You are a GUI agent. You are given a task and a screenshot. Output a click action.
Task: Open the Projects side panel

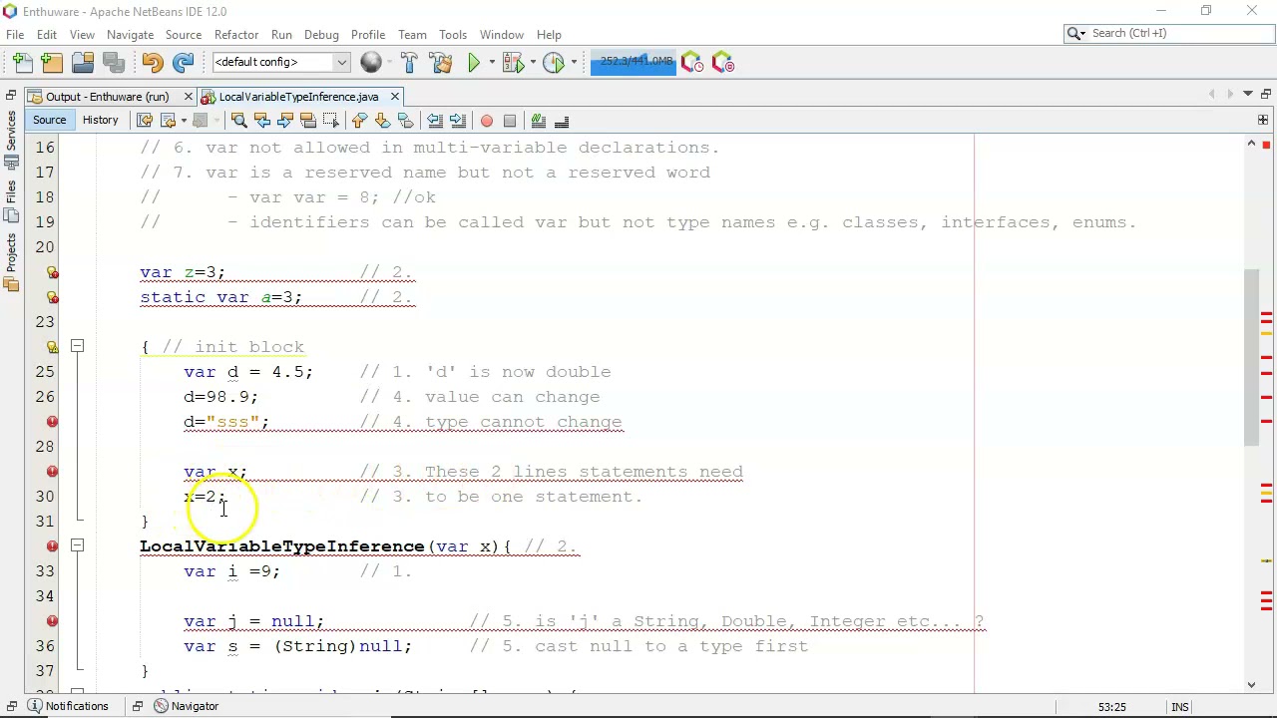click(x=11, y=262)
